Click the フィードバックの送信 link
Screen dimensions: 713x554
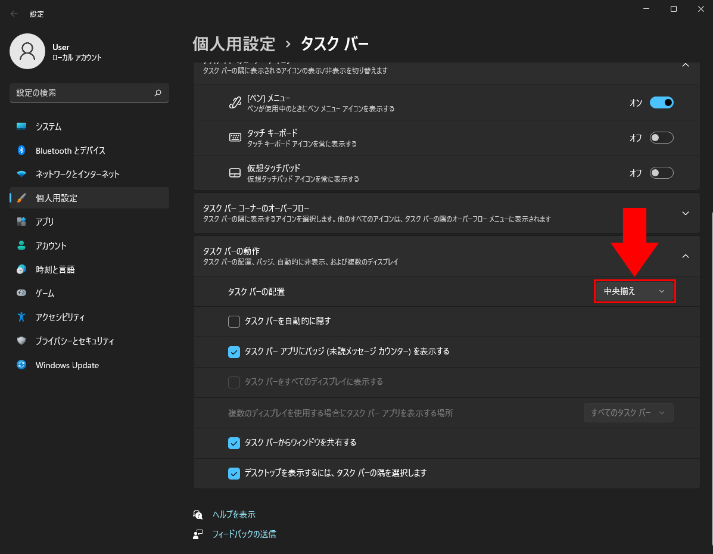(x=244, y=534)
